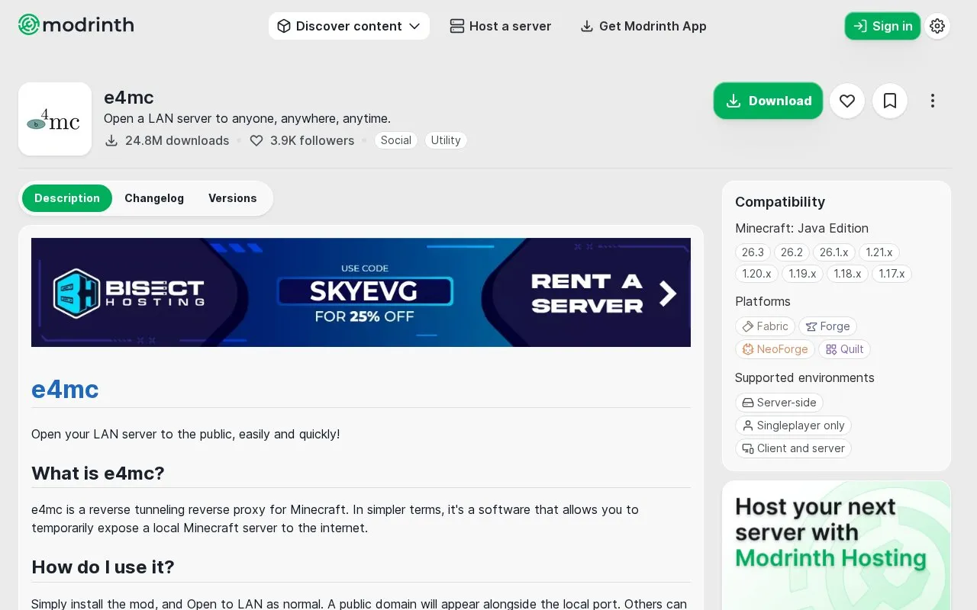Click the What is e4mc? heading
This screenshot has height=610, width=977.
(98, 474)
